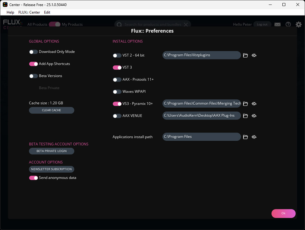Enable VST 2 - 64 bit install

click(117, 55)
